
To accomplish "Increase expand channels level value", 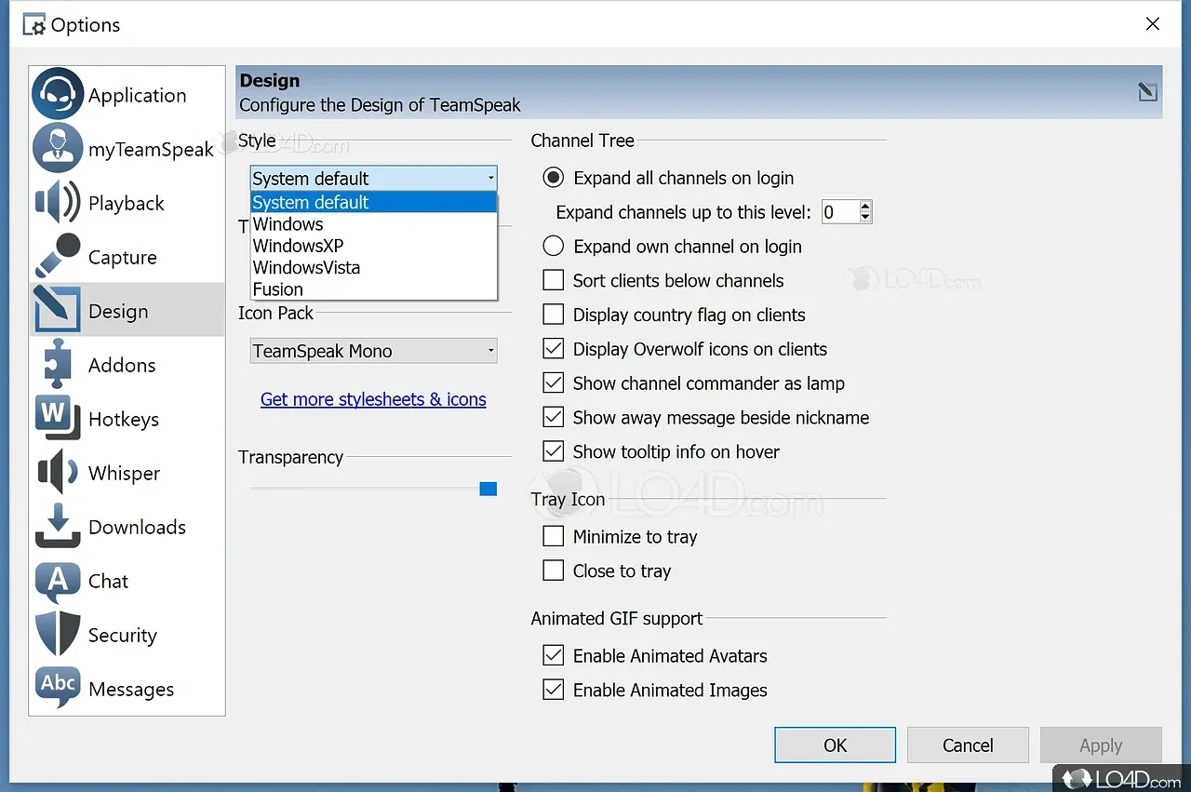I will 865,207.
